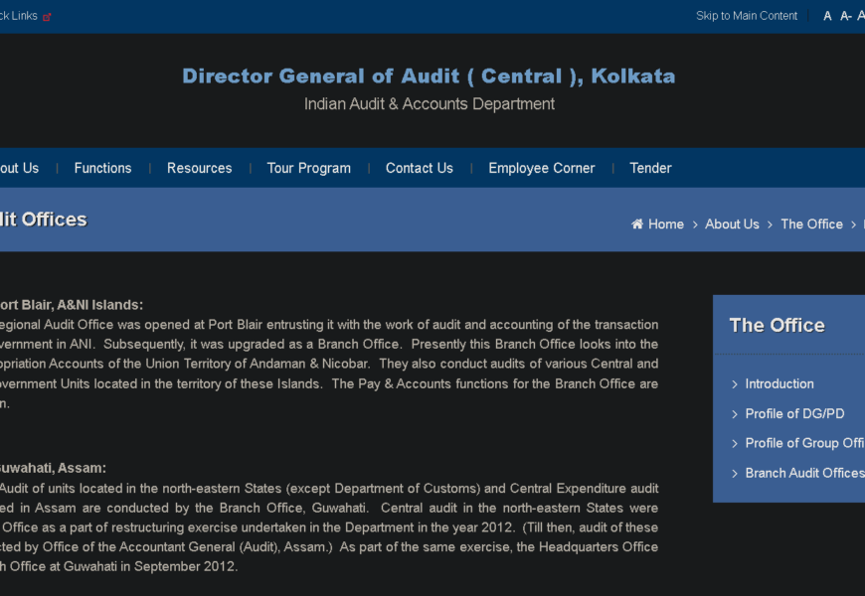This screenshot has height=596, width=865.
Task: Click chevron arrow beside Branch Audit Offices
Action: point(735,474)
